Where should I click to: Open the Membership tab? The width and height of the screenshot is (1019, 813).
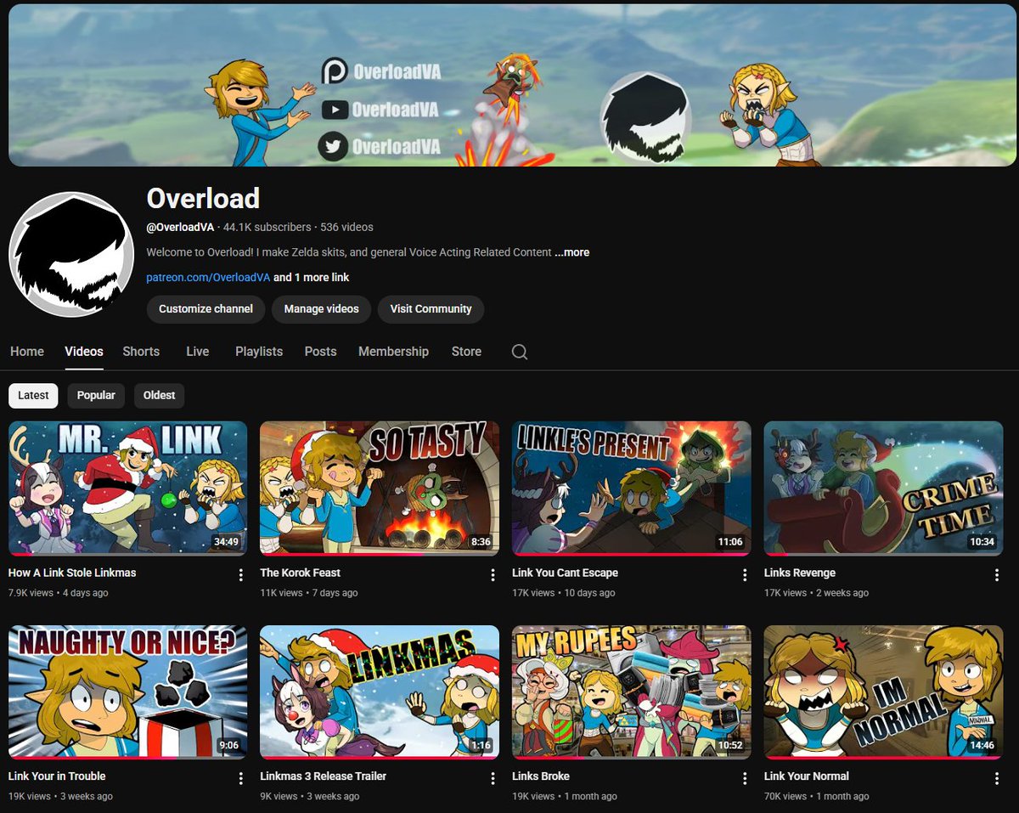(x=393, y=351)
